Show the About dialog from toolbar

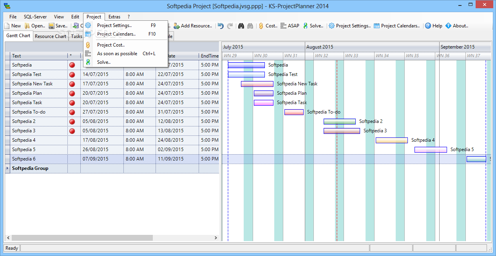click(457, 26)
